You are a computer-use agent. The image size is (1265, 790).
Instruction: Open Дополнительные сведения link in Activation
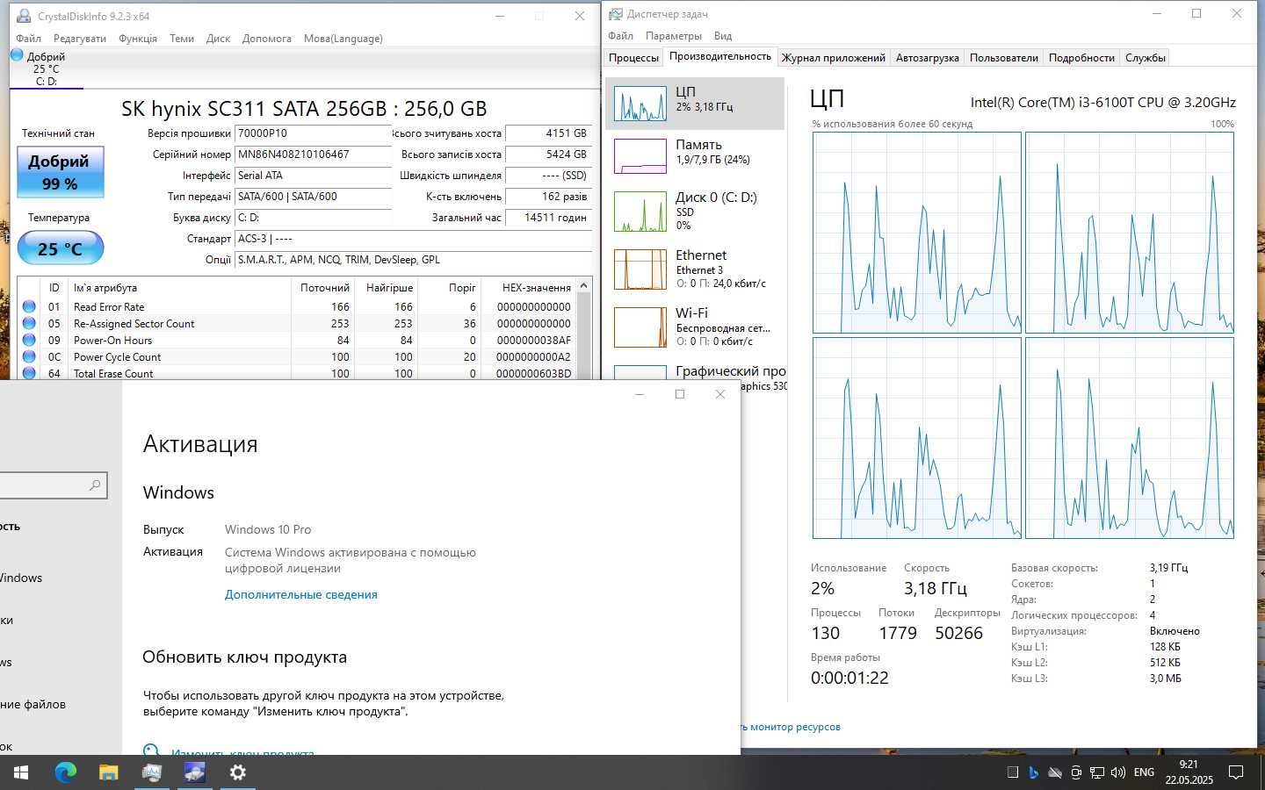[300, 594]
